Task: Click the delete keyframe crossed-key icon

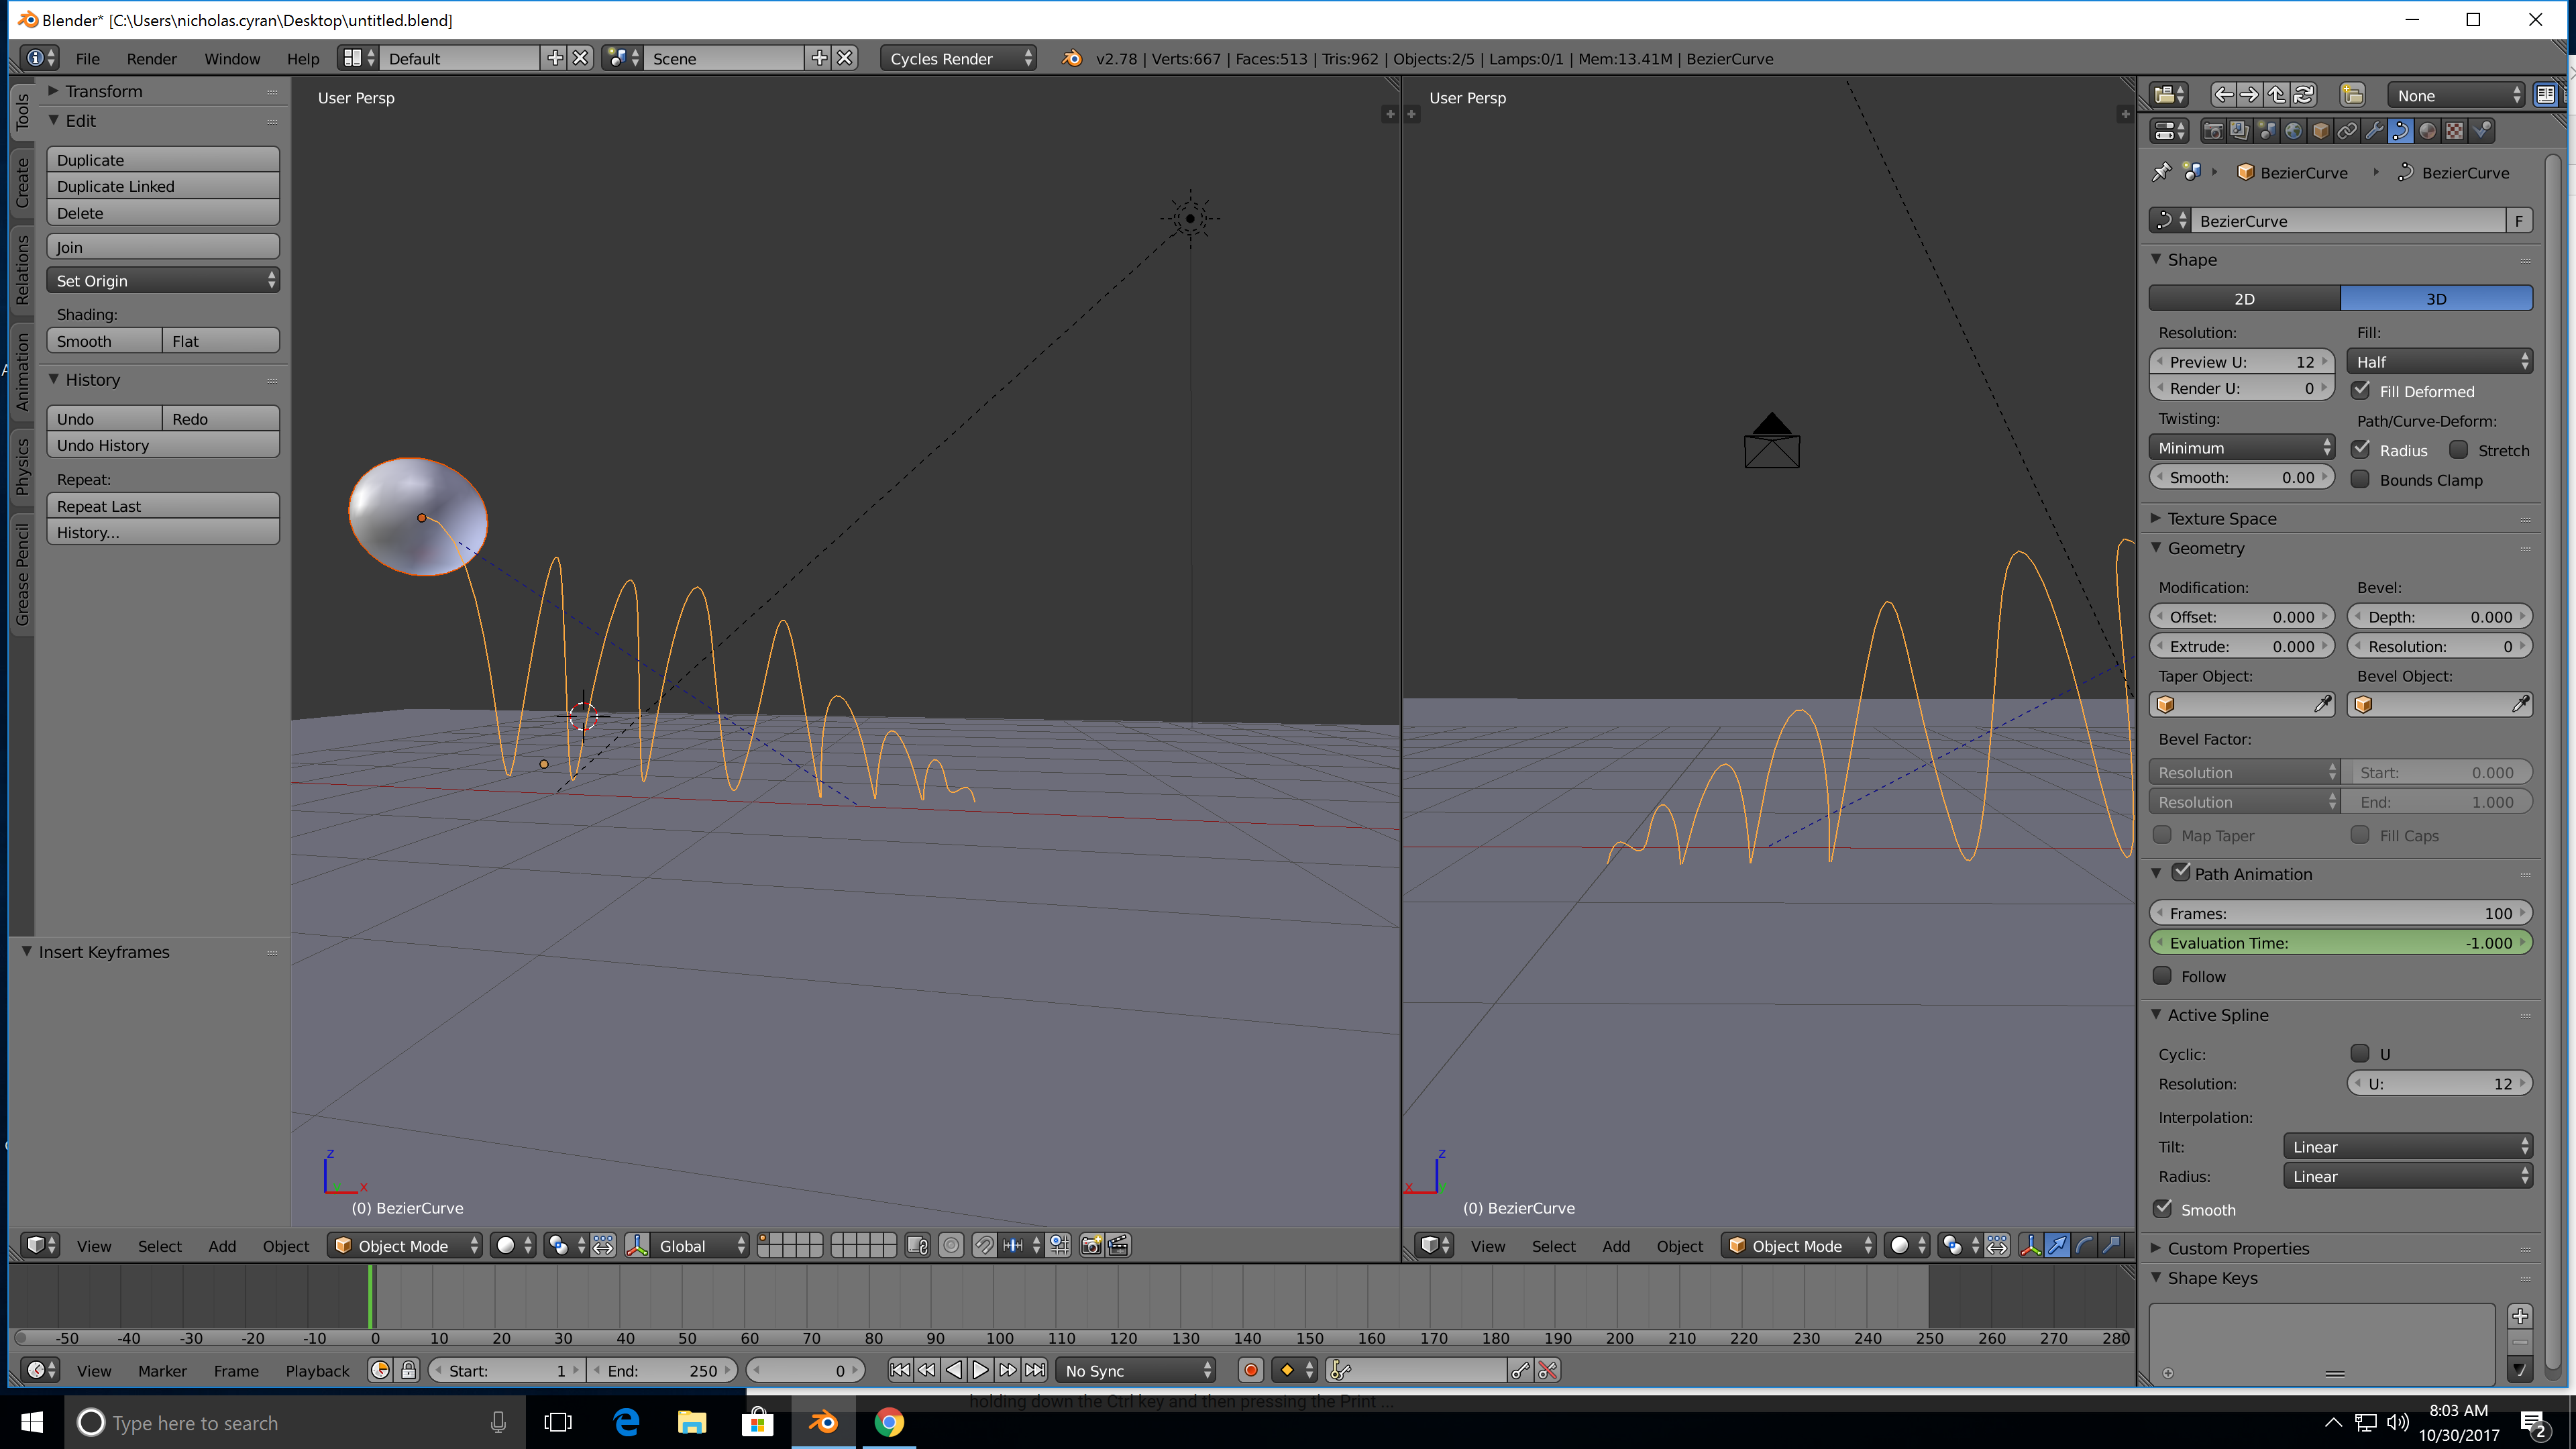Action: pos(1548,1370)
